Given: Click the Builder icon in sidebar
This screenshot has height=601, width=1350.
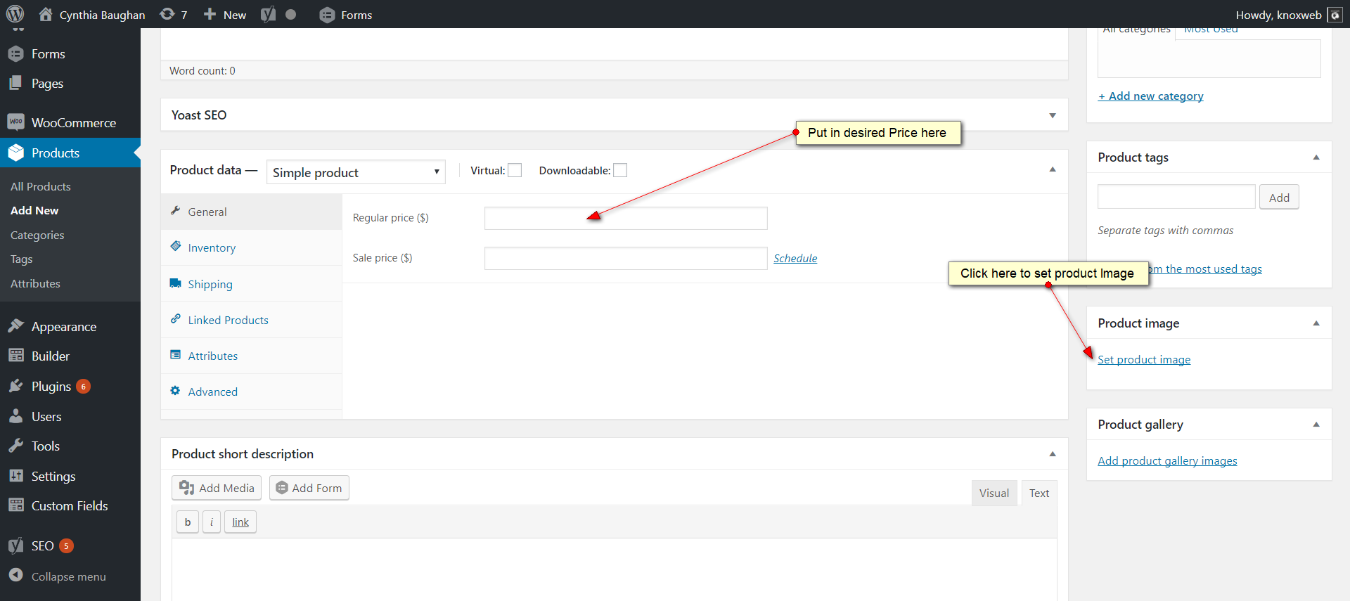Looking at the screenshot, I should (x=15, y=356).
